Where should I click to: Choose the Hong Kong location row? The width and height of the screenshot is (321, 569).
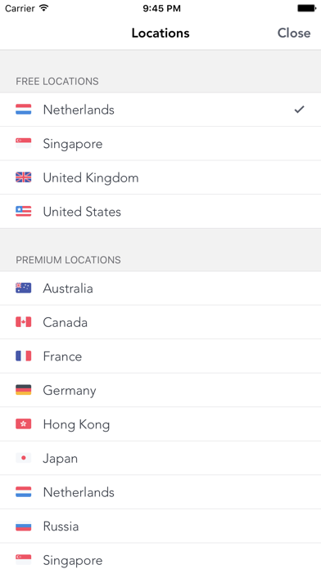coord(160,424)
